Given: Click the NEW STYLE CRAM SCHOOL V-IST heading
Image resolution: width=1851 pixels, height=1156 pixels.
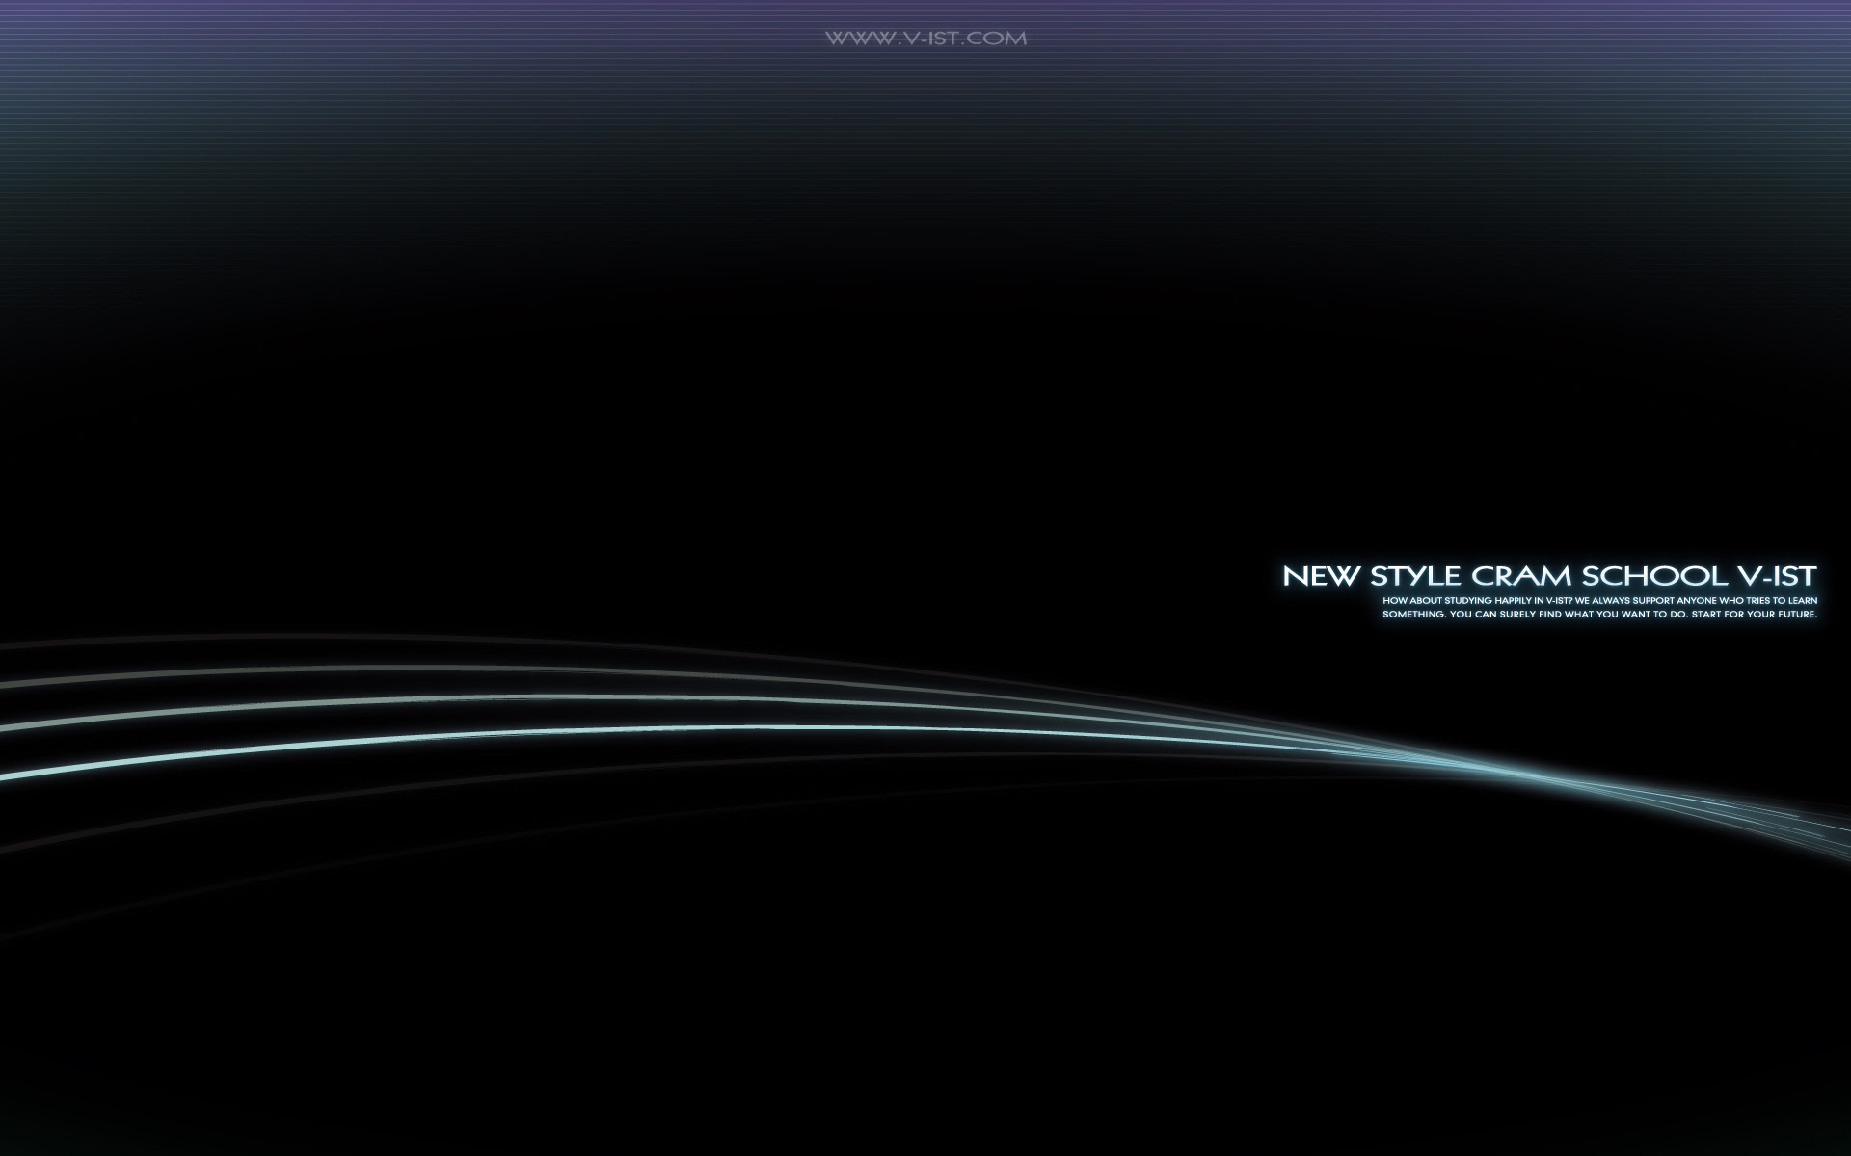Looking at the screenshot, I should click(1548, 576).
